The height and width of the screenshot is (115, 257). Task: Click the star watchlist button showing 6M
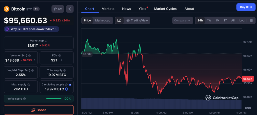58,9
